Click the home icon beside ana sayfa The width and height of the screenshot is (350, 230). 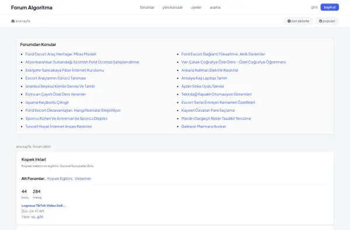click(13, 21)
